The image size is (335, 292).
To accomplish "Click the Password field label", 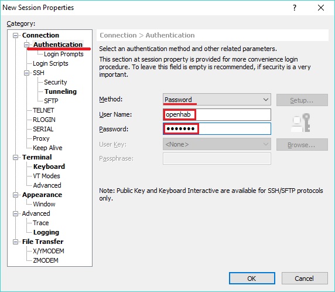I will coord(114,129).
